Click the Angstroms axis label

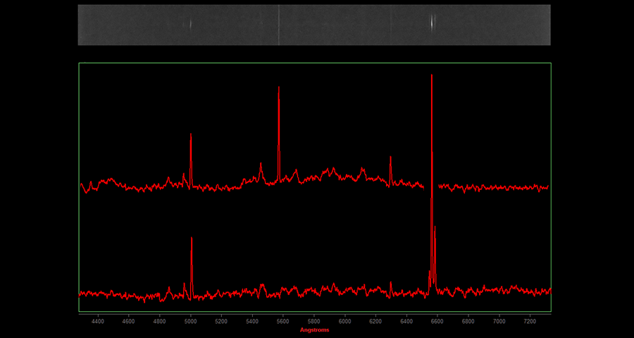pyautogui.click(x=314, y=330)
